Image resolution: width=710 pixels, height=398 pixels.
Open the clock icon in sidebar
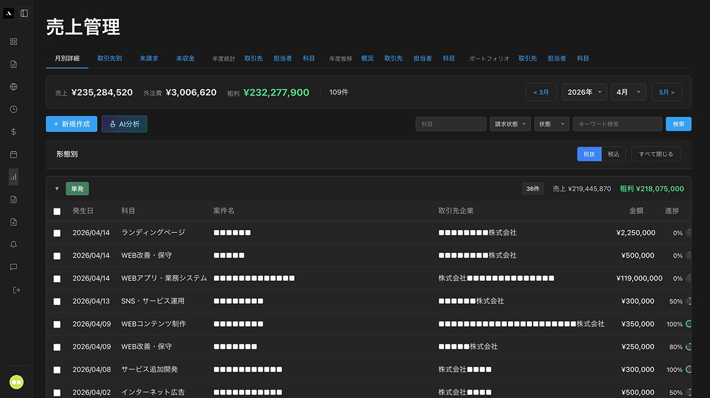click(x=14, y=109)
